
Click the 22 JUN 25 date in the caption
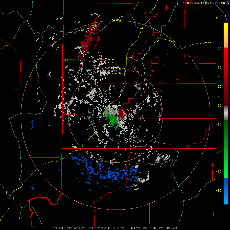[x=153, y=228]
